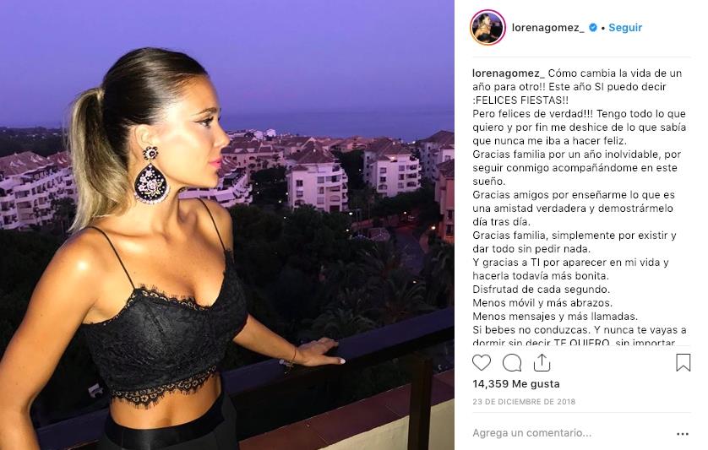The width and height of the screenshot is (708, 450).
Task: Click the caption line 'Menos móvil y más abrazos'
Action: [x=542, y=303]
